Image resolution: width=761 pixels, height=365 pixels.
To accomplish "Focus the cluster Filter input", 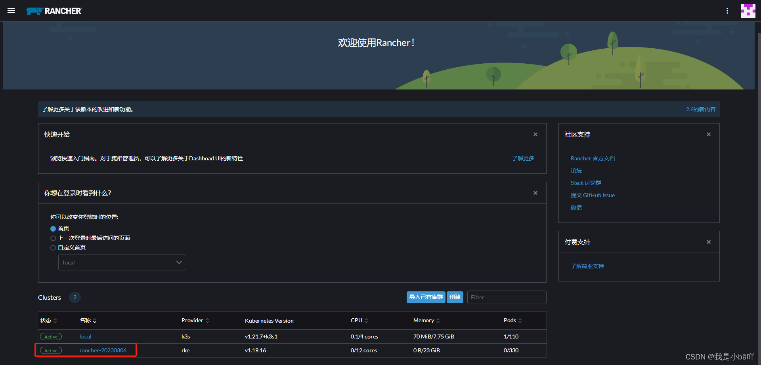I will [507, 297].
